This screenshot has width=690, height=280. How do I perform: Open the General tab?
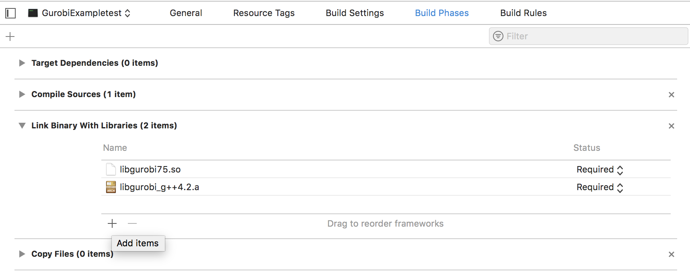[186, 13]
